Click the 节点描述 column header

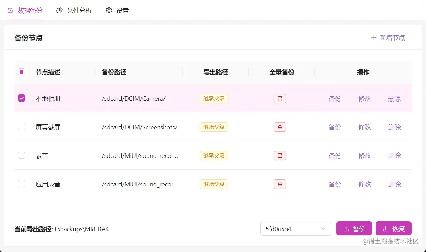coord(48,72)
